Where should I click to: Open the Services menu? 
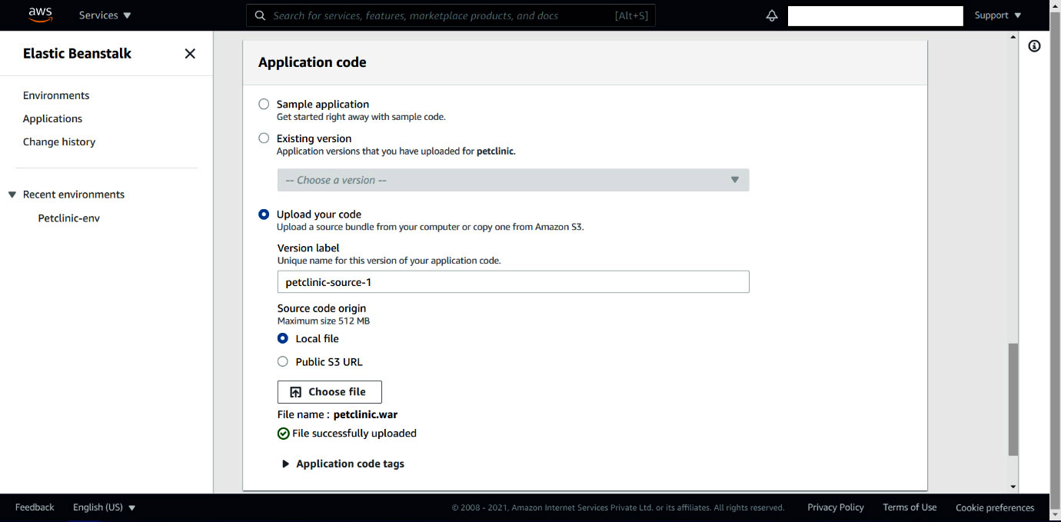click(x=105, y=15)
